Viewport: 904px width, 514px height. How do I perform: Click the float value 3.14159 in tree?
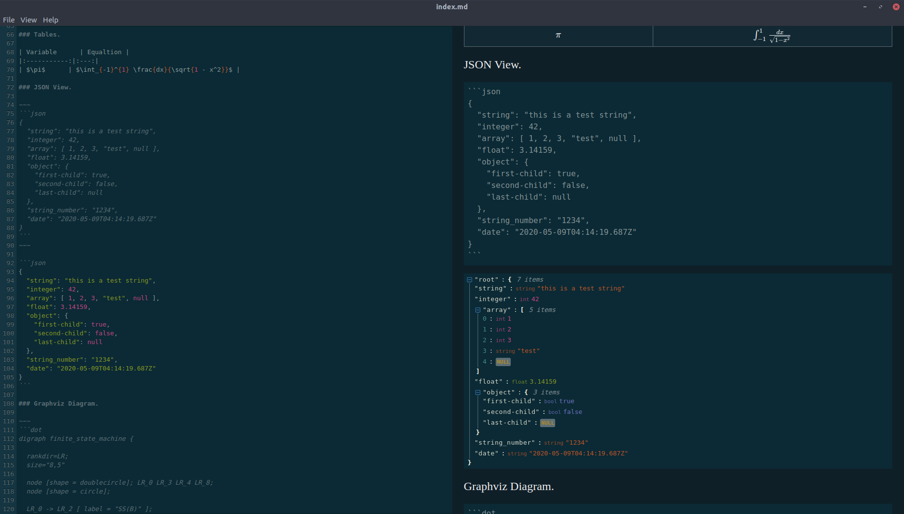click(543, 382)
